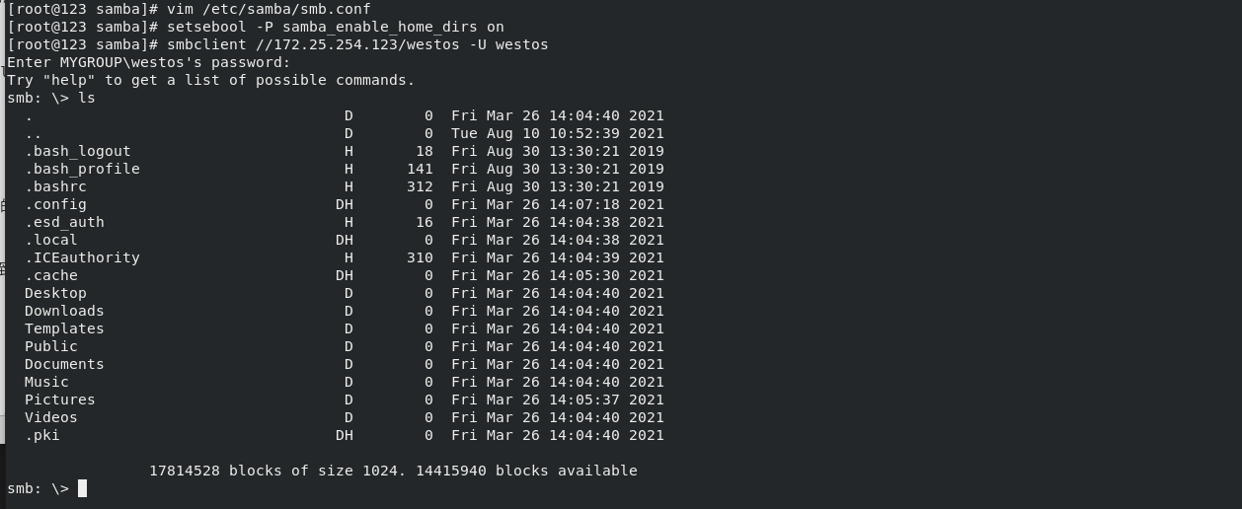
Task: Select the .bash_logout file entry
Action: pos(78,151)
